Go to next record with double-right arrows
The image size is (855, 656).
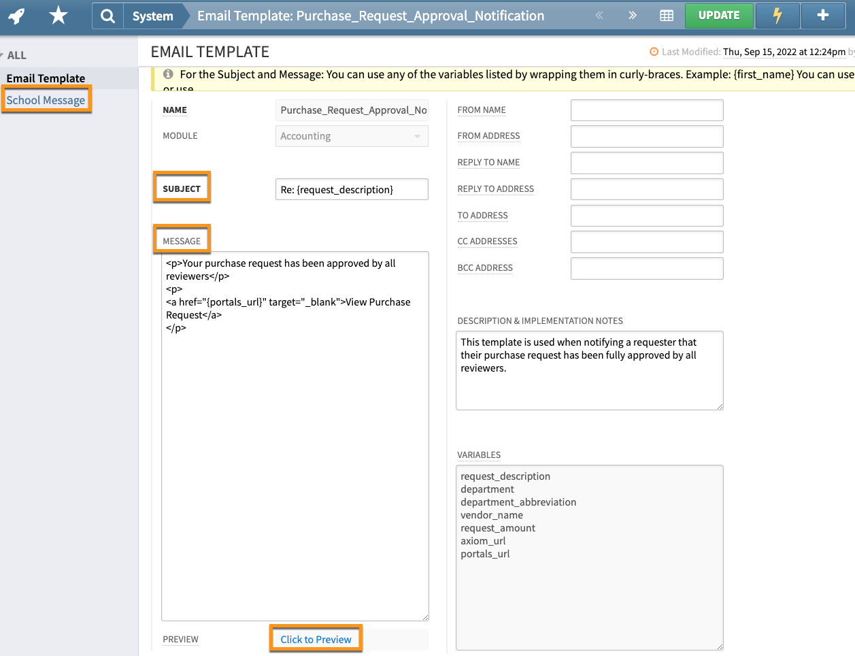pos(633,16)
